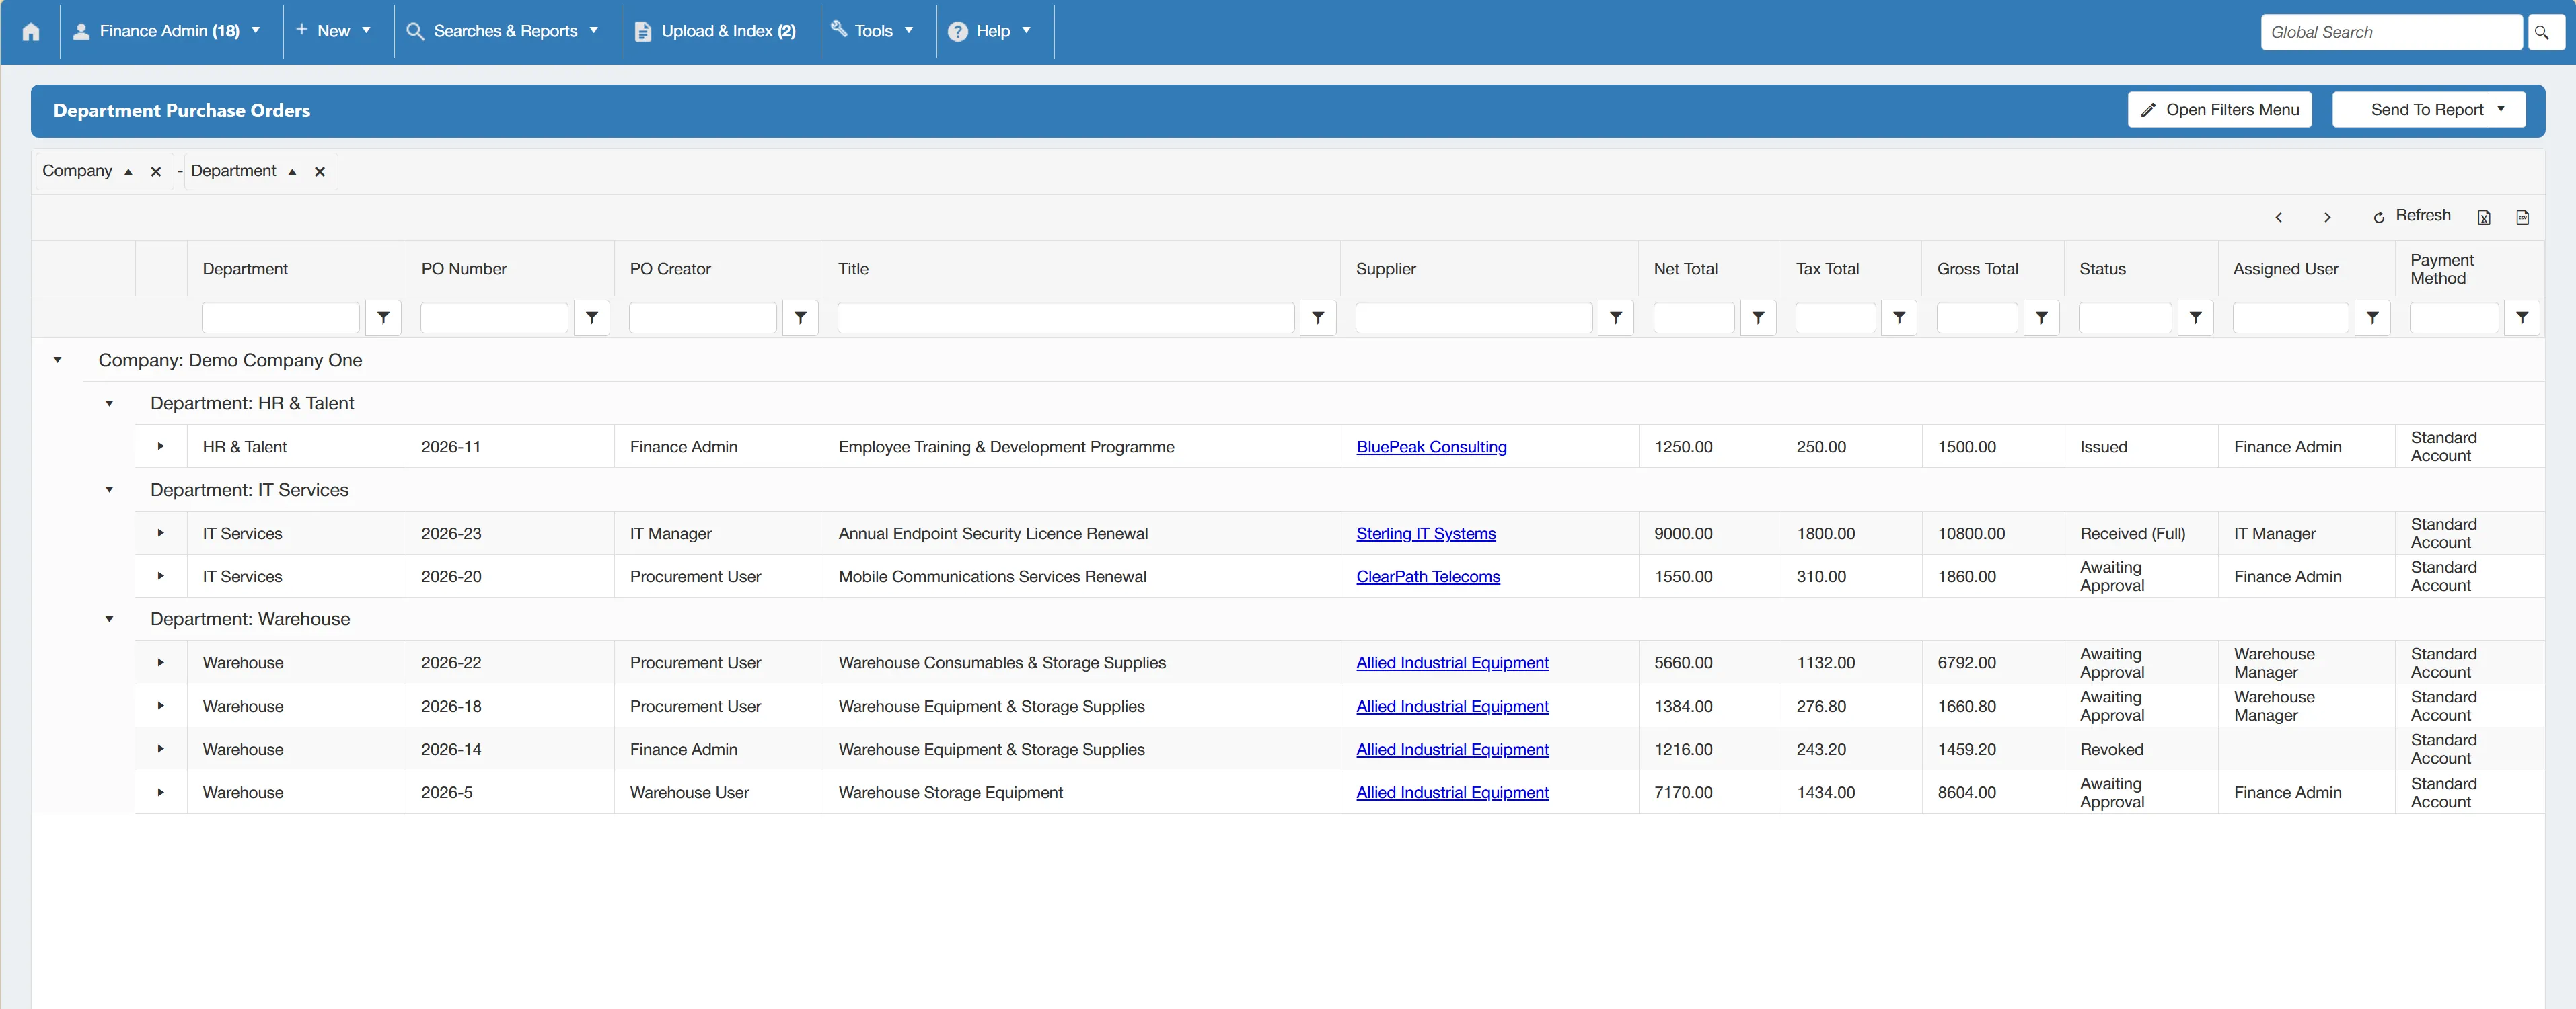
Task: Open the Finance Admin (18) menu
Action: pos(167,31)
